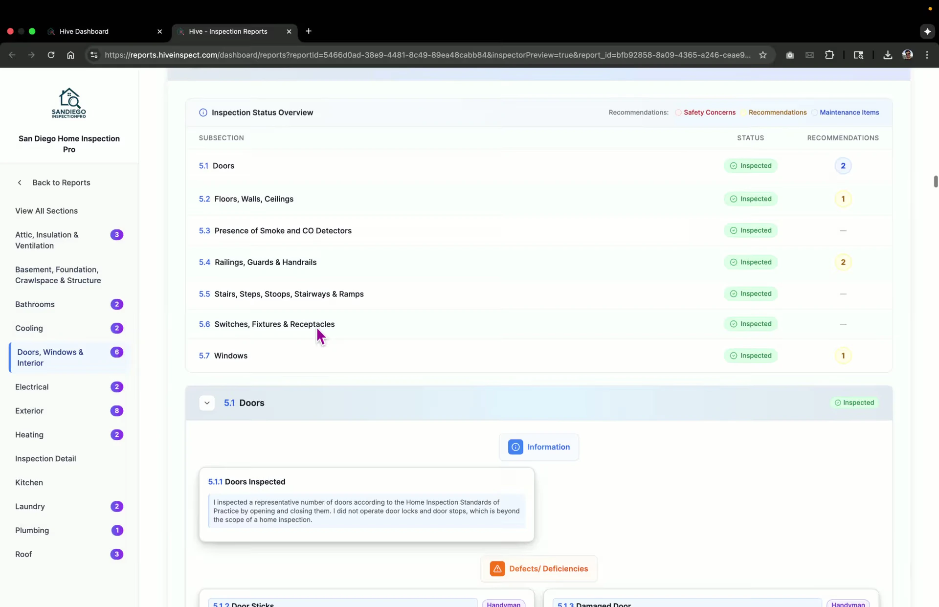Click the Windows recommendations badge 1

point(843,356)
